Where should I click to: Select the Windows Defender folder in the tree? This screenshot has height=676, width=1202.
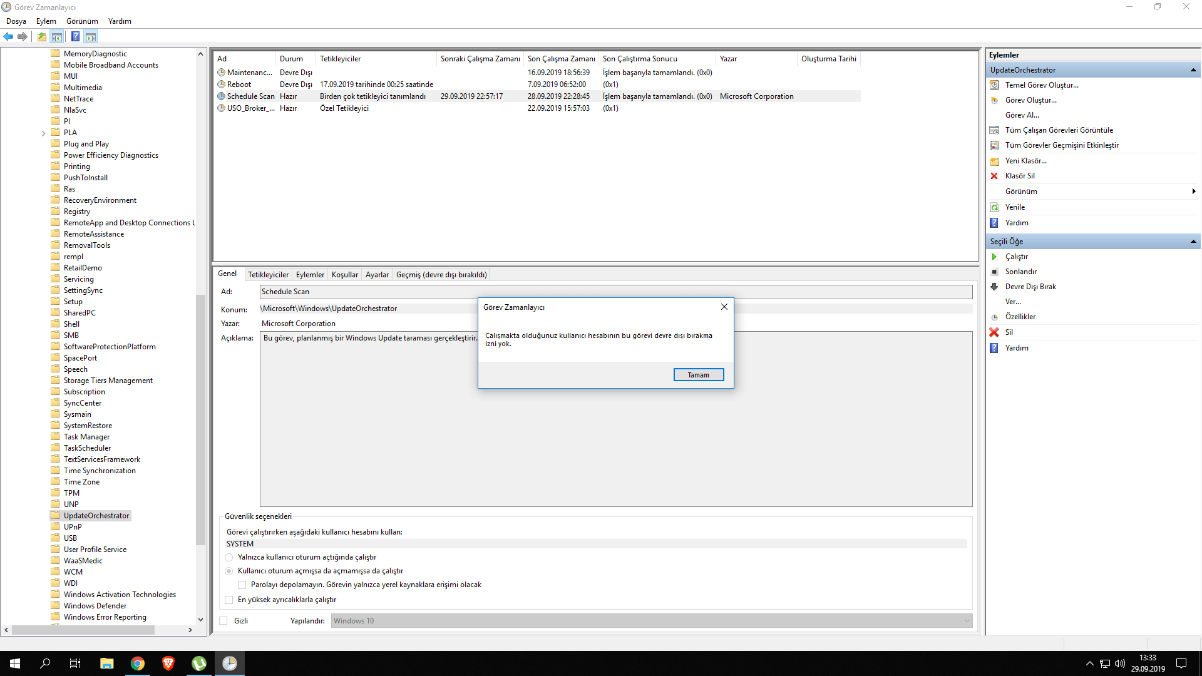[95, 606]
